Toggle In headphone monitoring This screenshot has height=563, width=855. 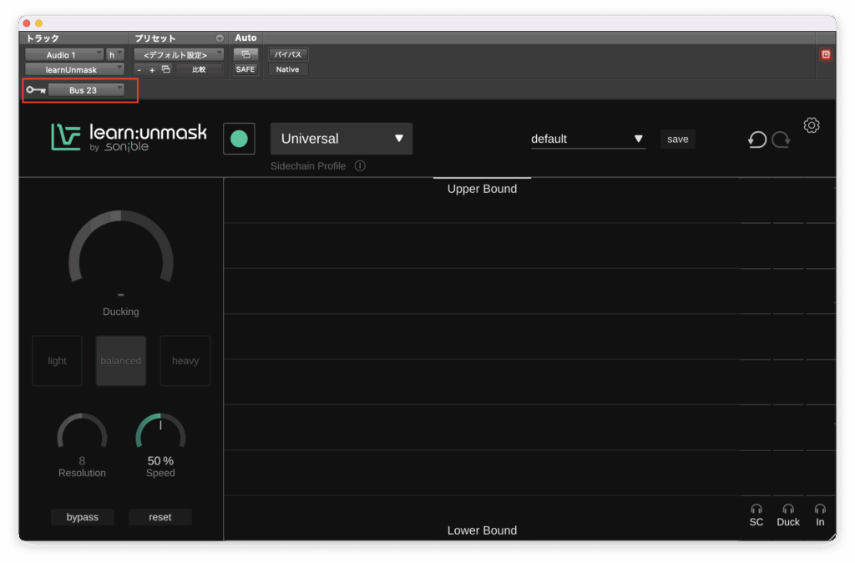820,515
